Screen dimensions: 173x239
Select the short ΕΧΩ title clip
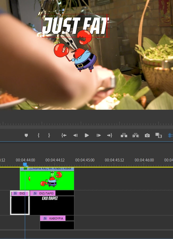click(20, 203)
